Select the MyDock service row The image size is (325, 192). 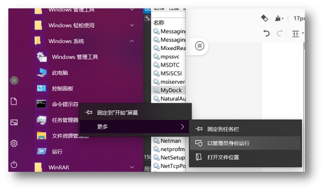[169, 90]
